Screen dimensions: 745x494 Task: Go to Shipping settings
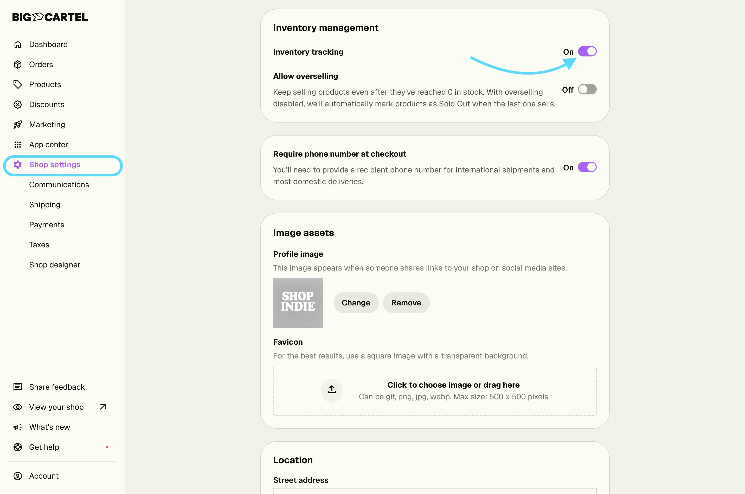coord(45,205)
